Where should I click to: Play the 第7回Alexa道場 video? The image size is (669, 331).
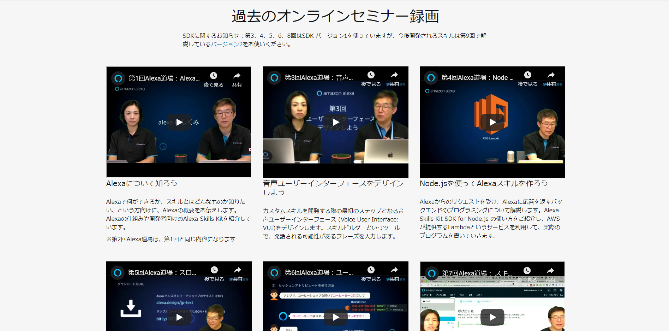[492, 317]
